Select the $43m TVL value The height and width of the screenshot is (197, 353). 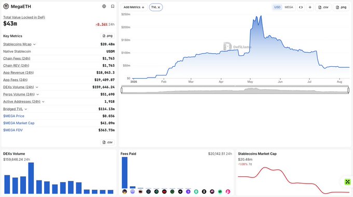10,24
